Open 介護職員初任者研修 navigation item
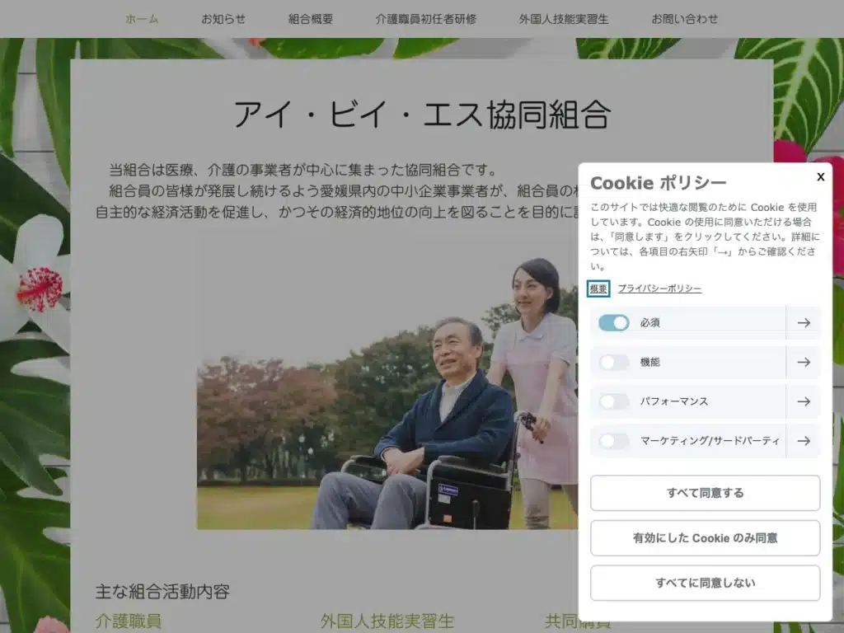The width and height of the screenshot is (844, 633). coord(426,19)
